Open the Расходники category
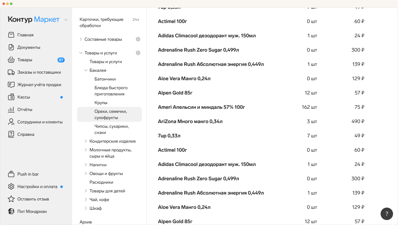 [x=101, y=182]
